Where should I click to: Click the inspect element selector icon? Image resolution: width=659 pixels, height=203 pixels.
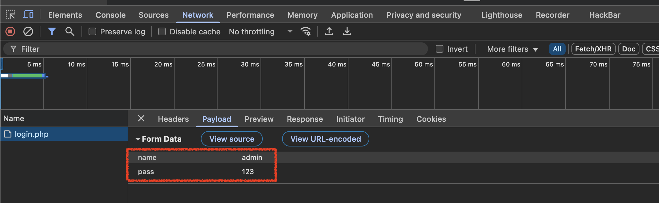pyautogui.click(x=10, y=15)
